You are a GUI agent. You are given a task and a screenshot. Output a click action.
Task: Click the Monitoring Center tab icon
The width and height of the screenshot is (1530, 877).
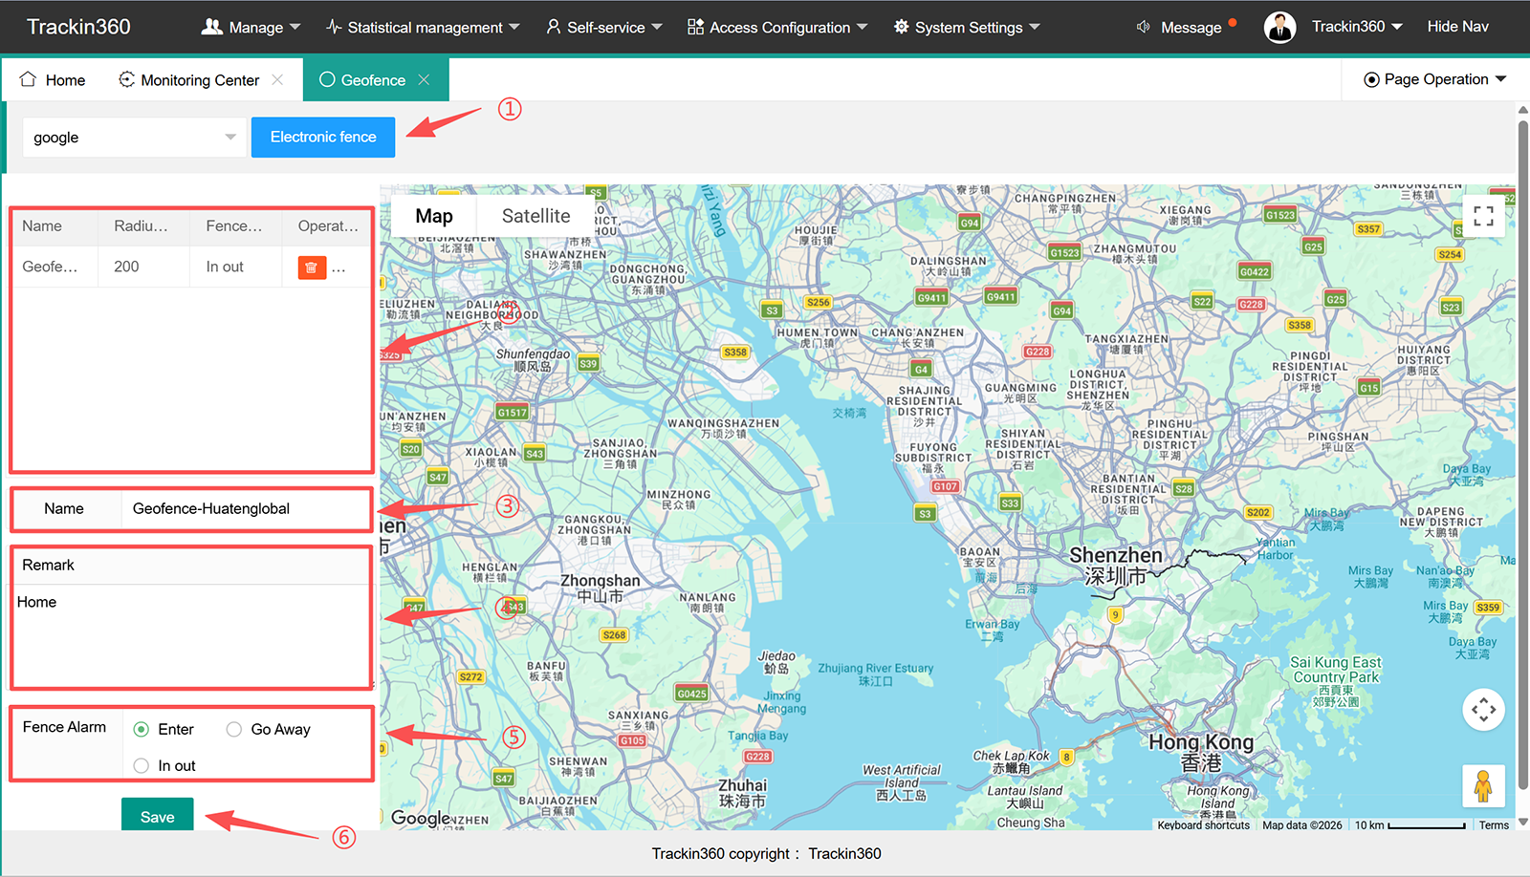(x=126, y=79)
